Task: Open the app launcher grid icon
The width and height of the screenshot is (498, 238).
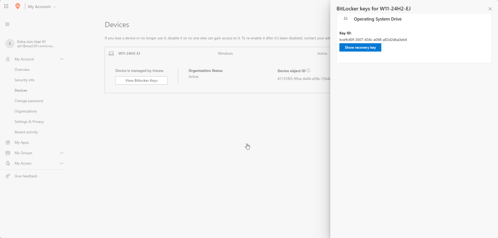Action: (6, 7)
